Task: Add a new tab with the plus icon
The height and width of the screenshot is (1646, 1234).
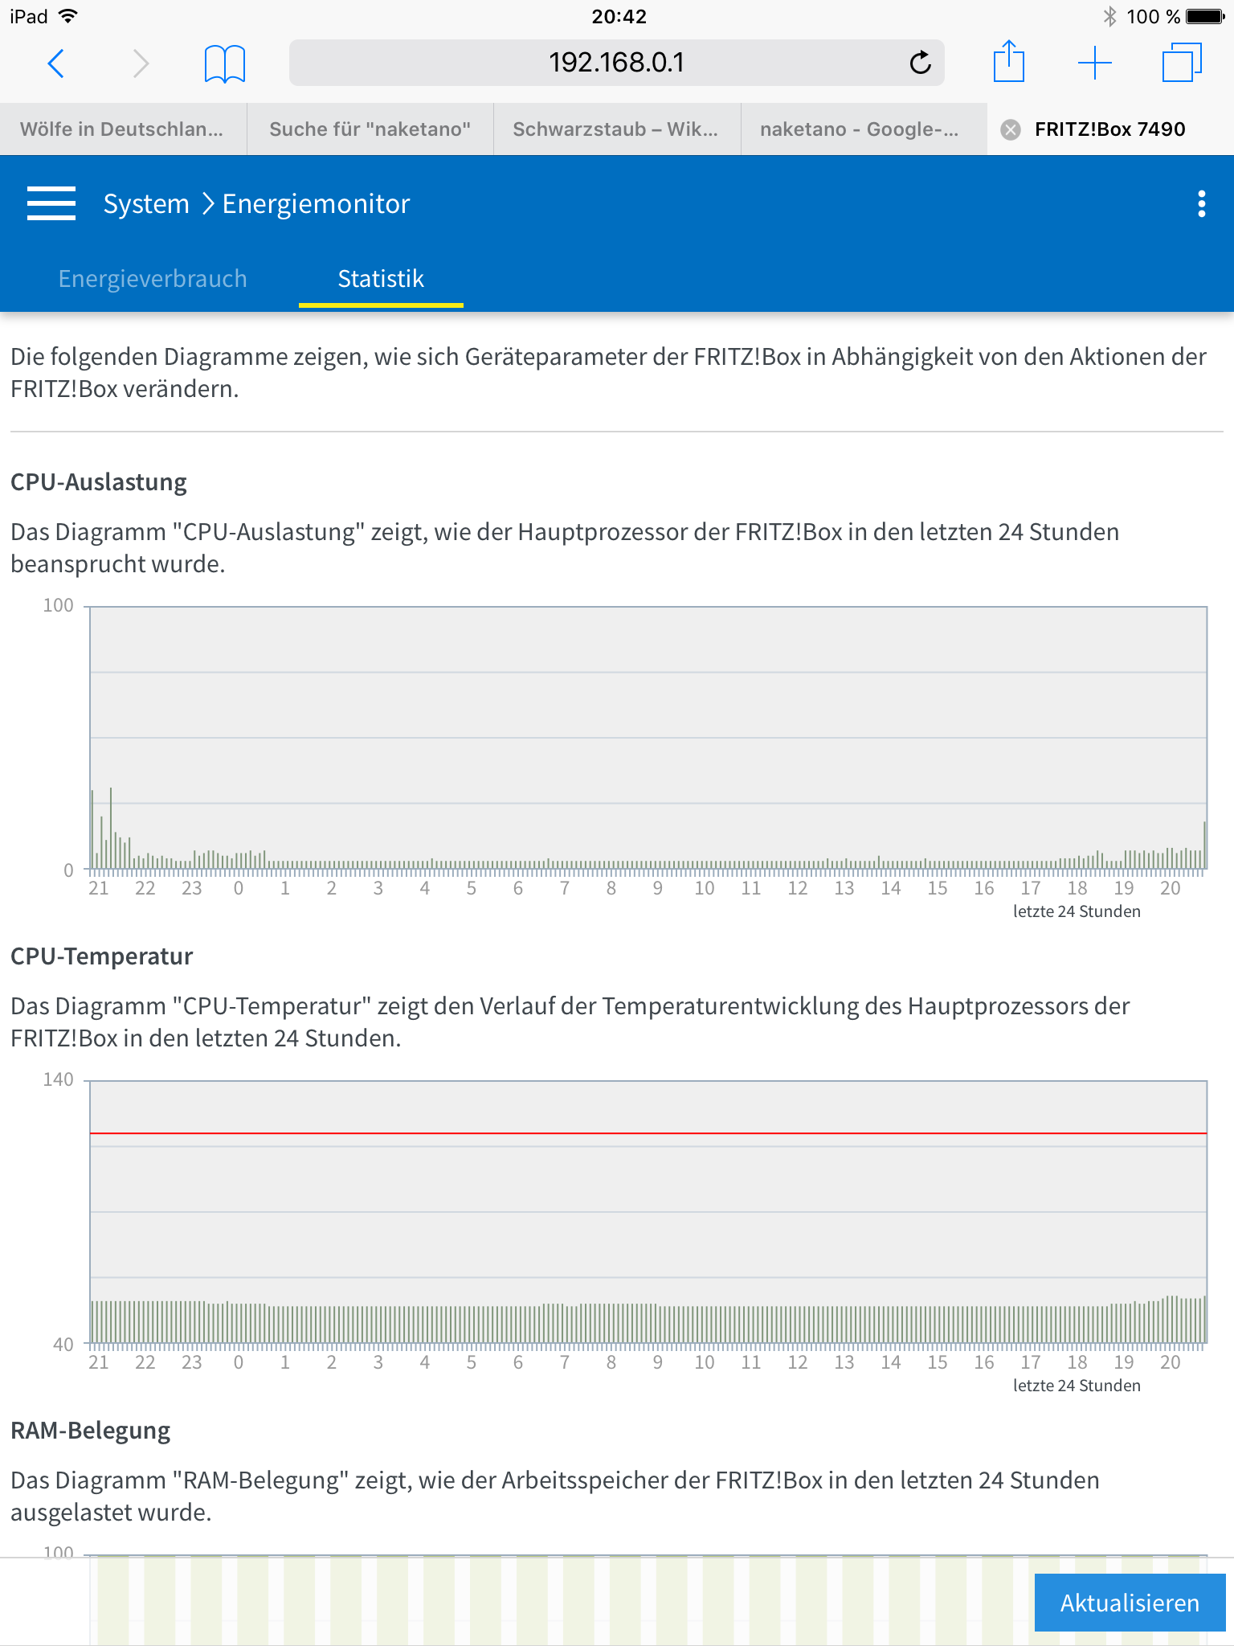Action: point(1094,63)
